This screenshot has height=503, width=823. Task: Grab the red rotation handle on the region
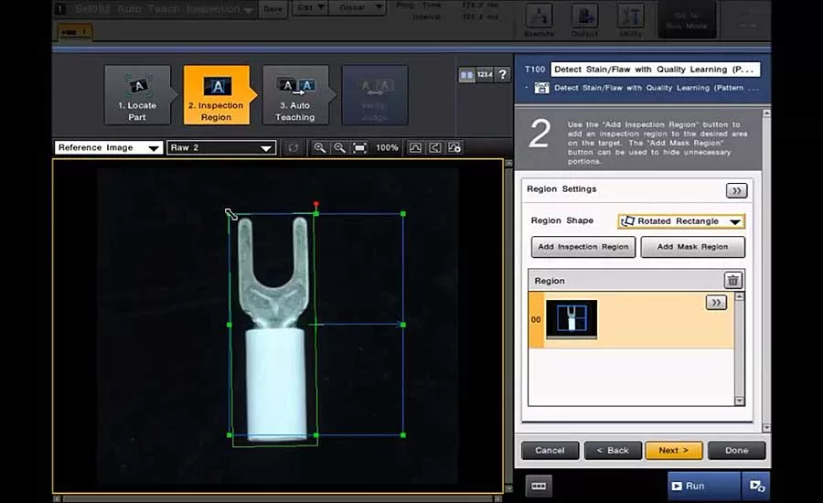tap(316, 204)
